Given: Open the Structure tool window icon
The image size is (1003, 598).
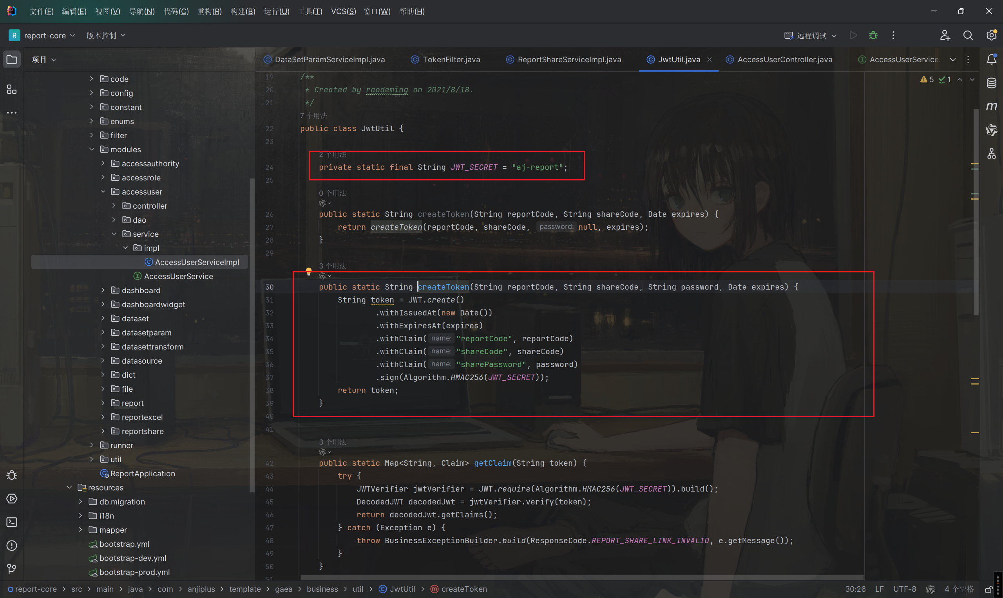Looking at the screenshot, I should (x=12, y=89).
